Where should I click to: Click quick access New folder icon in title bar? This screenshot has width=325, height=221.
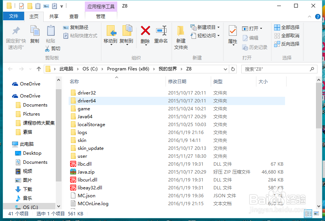(30, 6)
